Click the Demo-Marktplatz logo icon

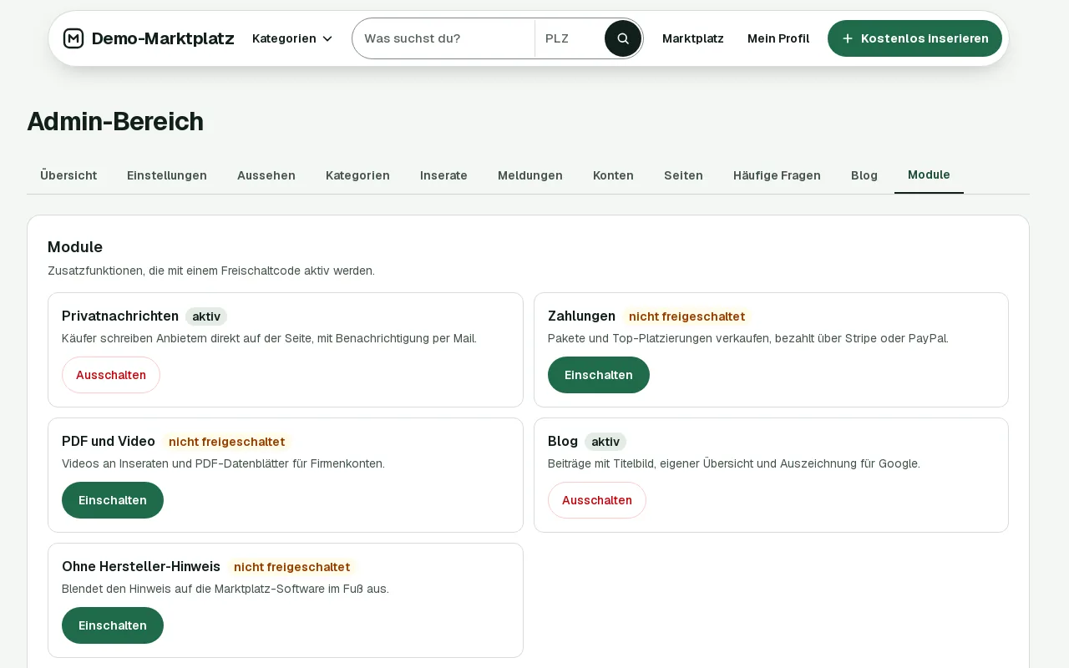73,38
